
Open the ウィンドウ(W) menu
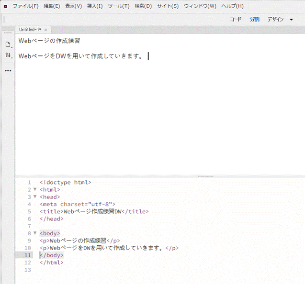[200, 6]
